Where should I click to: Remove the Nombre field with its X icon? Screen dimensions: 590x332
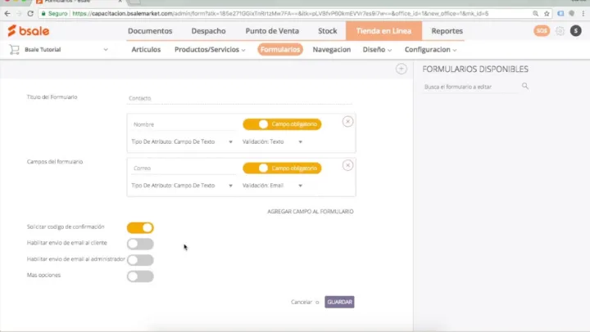coord(347,121)
